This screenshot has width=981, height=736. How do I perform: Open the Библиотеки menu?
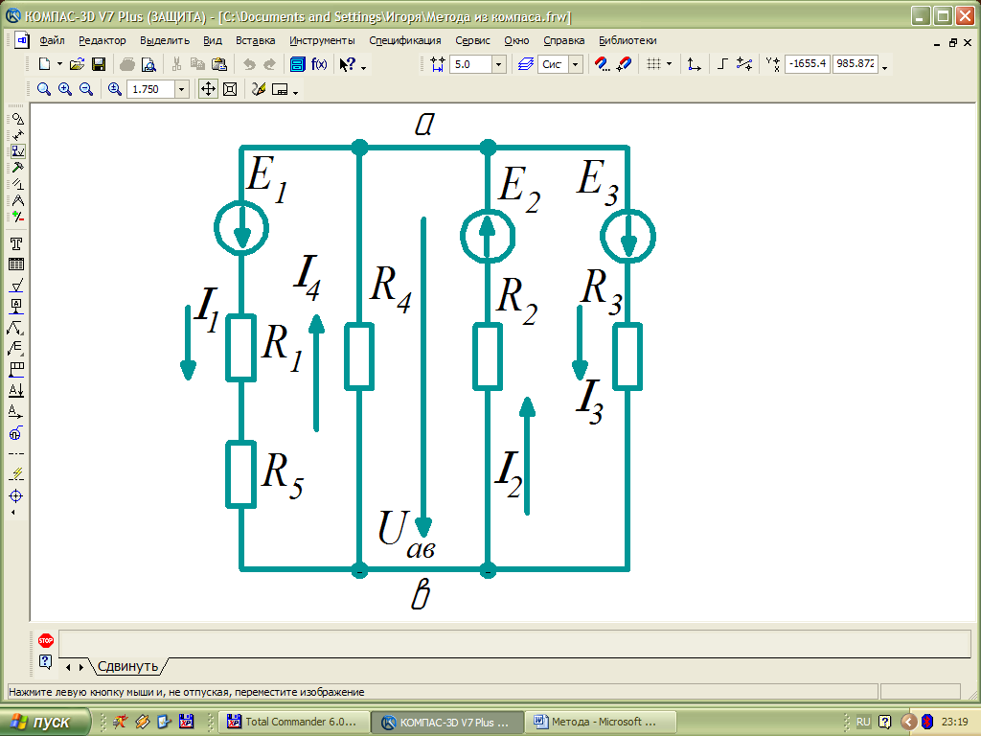point(627,40)
